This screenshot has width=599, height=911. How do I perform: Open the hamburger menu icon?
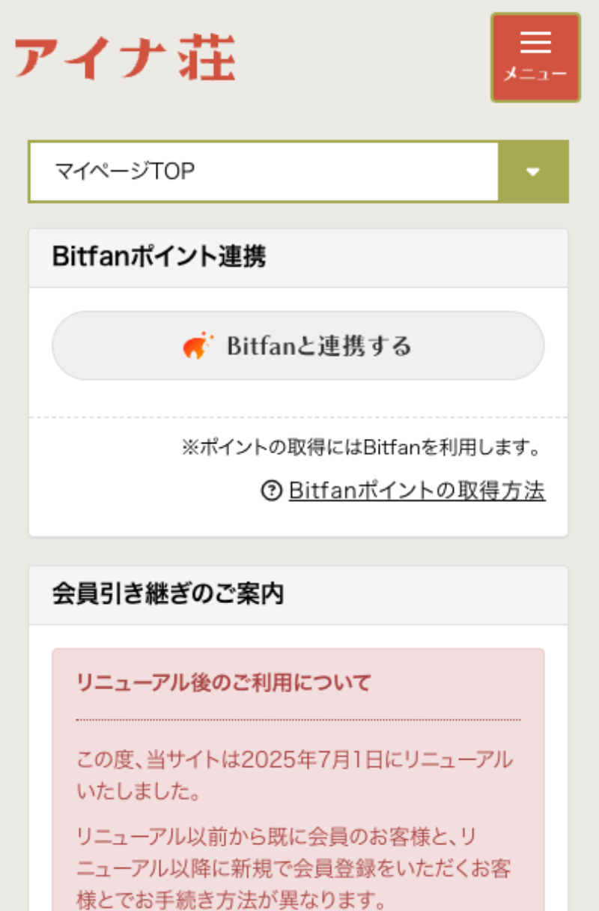(x=535, y=42)
